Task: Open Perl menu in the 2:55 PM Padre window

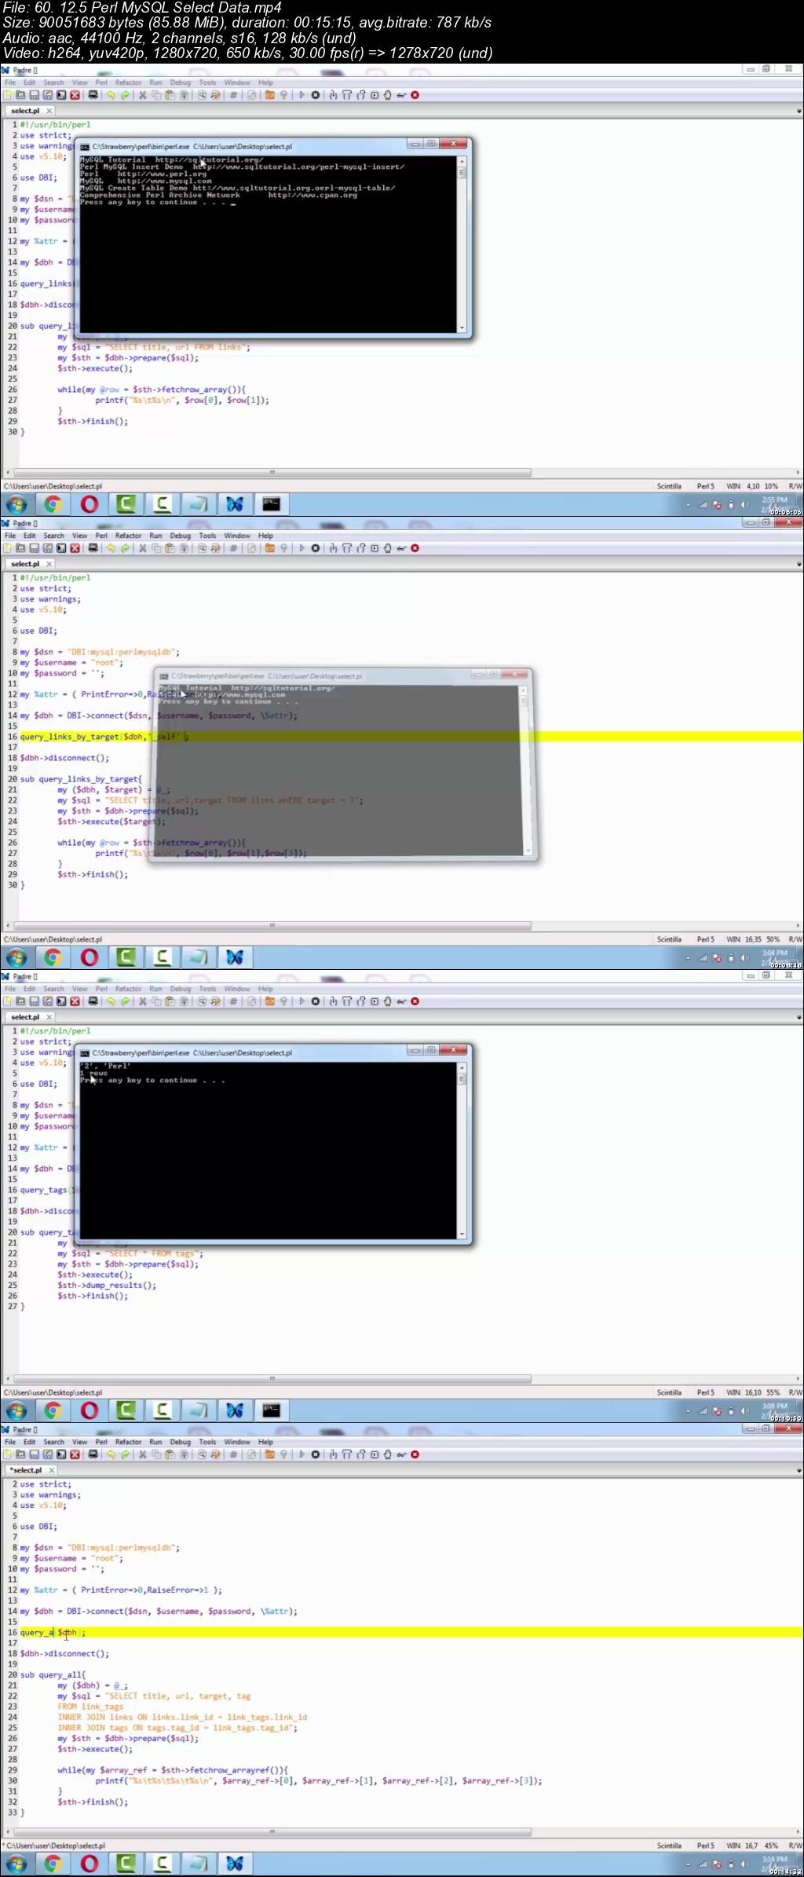Action: pos(101,82)
